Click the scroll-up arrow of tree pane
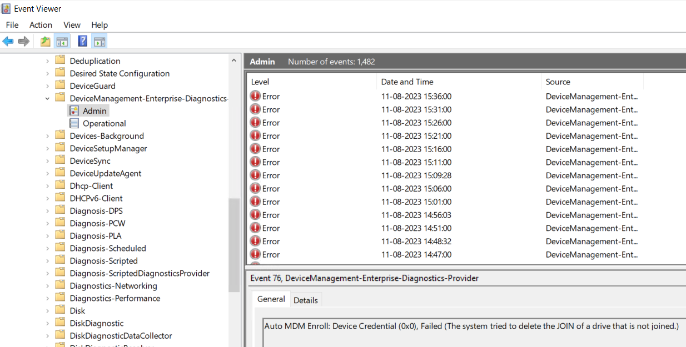Screen dimensions: 686x347 pos(234,59)
